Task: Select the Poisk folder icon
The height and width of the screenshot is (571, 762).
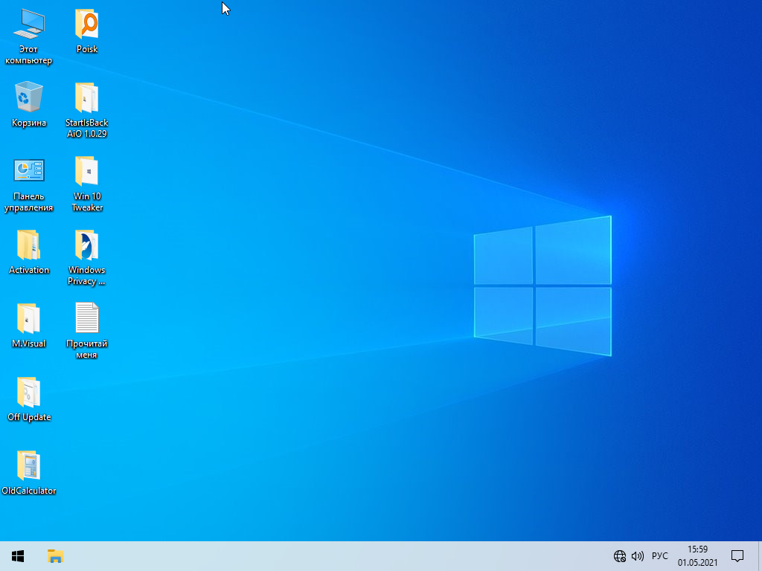Action: click(87, 25)
